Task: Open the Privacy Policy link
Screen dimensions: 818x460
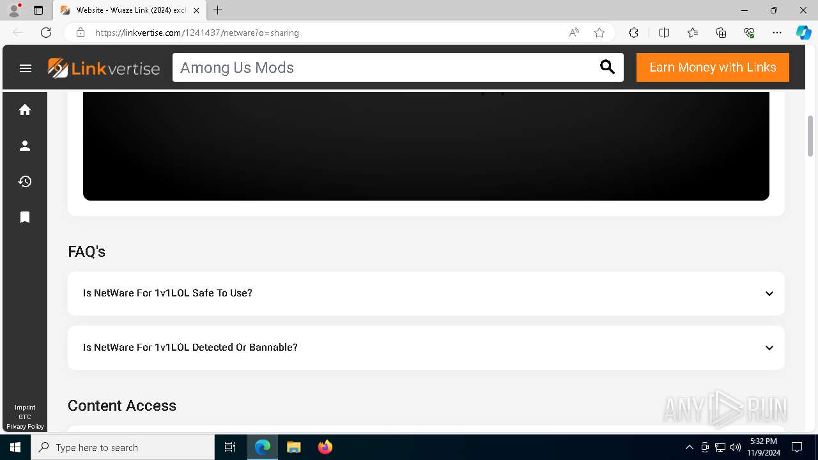Action: 26,426
